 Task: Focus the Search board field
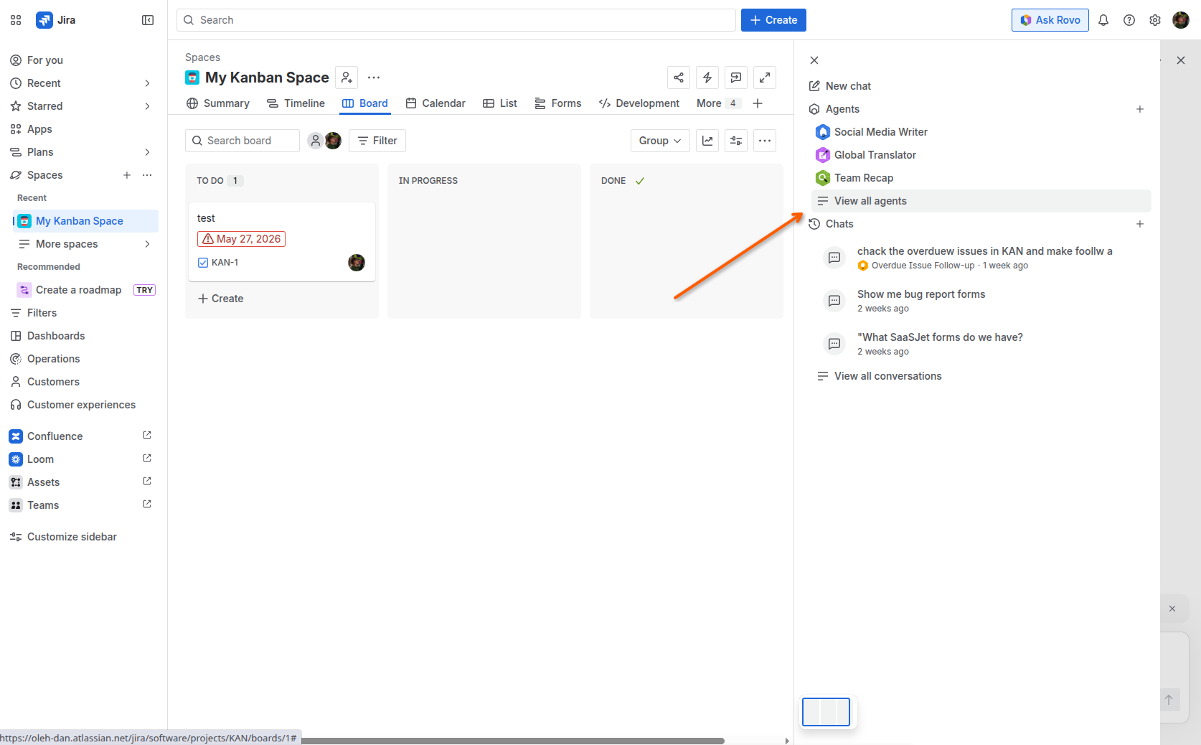click(242, 141)
